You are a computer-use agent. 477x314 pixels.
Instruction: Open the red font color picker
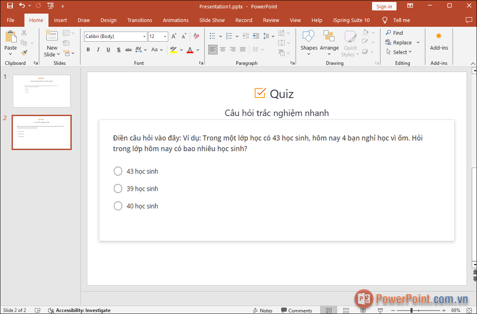tap(198, 50)
